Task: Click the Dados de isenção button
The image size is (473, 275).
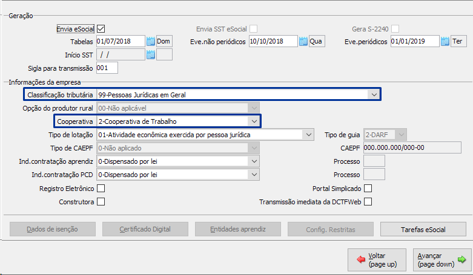Action: pos(53,229)
